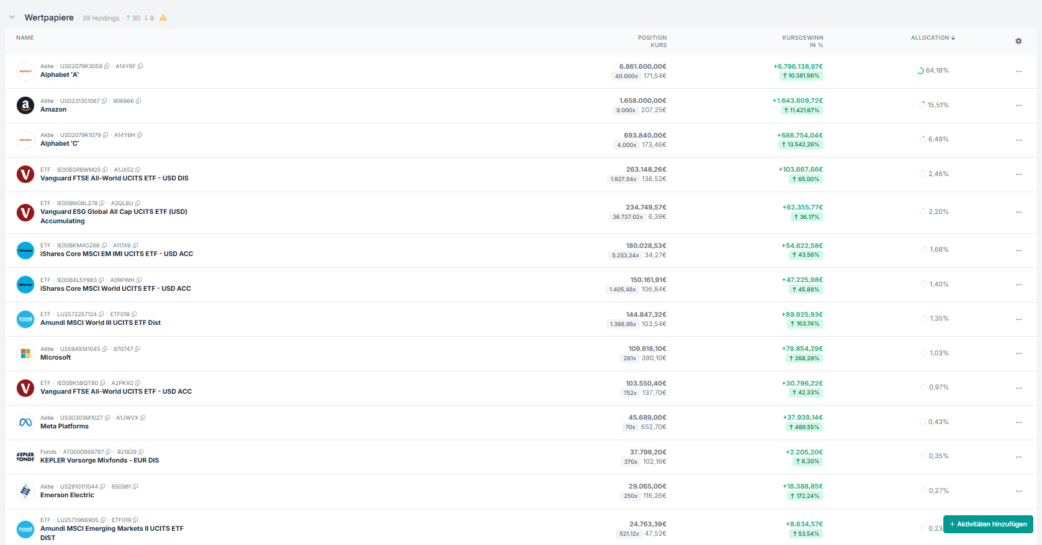Copy WKN ETF019 of Amundi Emerging Markets
This screenshot has height=545, width=1042.
[x=135, y=520]
